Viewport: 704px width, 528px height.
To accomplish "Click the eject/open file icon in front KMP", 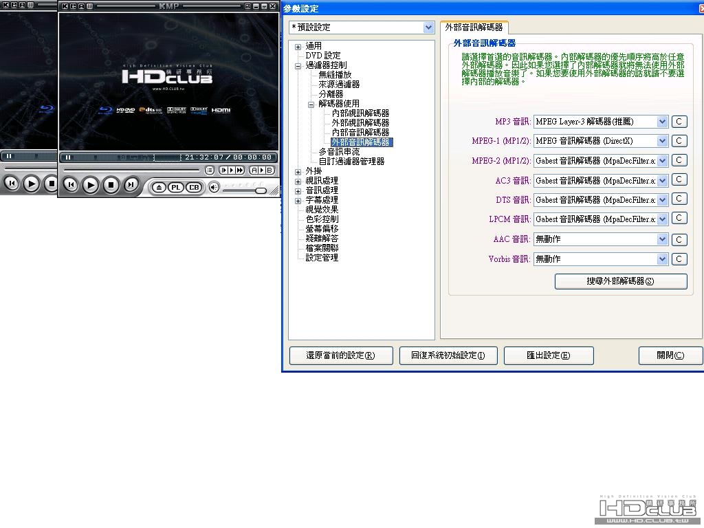I will [159, 187].
